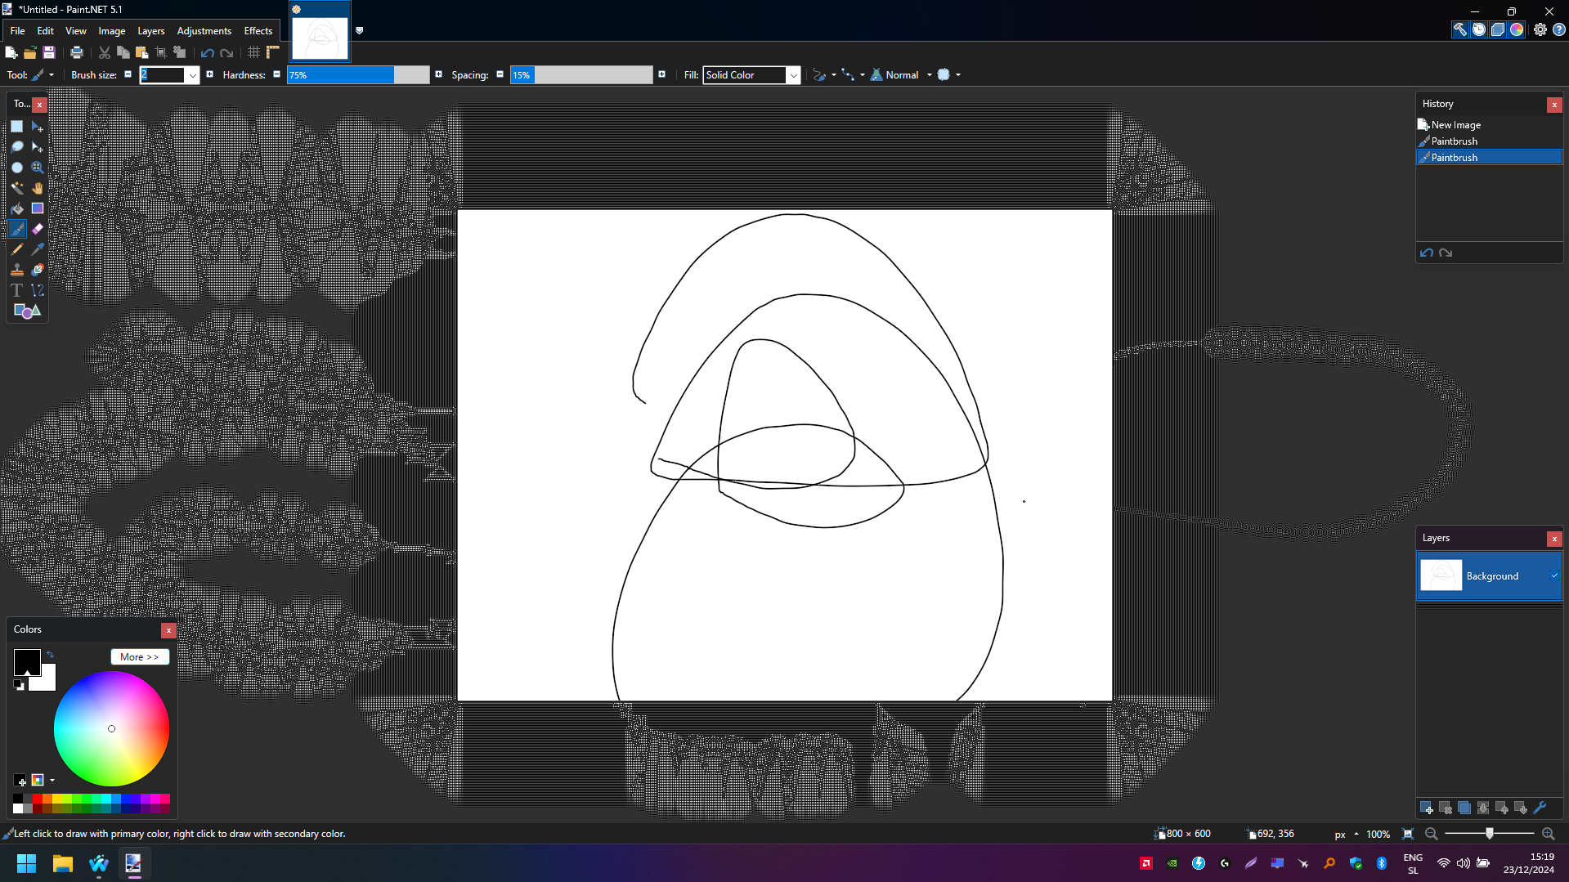1569x882 pixels.
Task: Click the Print toolbar icon
Action: click(x=77, y=52)
